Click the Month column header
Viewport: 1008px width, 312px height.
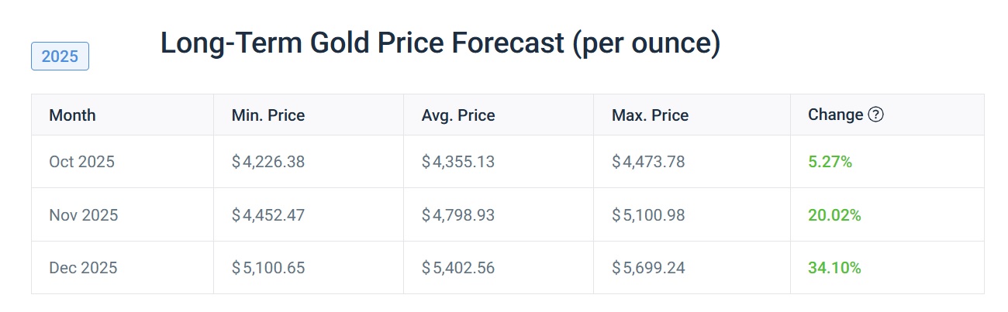click(x=72, y=115)
